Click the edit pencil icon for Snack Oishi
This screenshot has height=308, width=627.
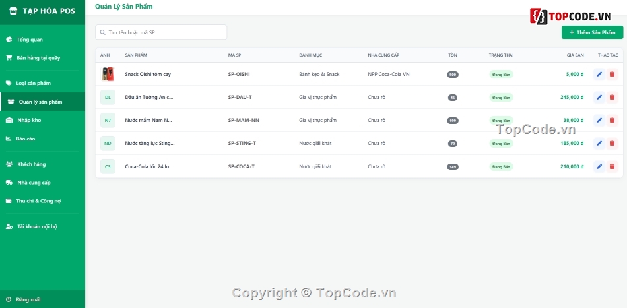(x=599, y=75)
